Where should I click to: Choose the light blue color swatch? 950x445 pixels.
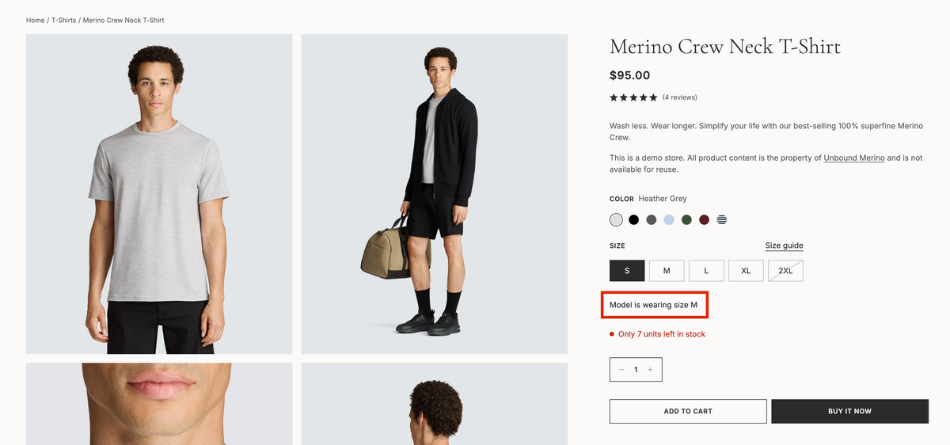click(x=669, y=219)
